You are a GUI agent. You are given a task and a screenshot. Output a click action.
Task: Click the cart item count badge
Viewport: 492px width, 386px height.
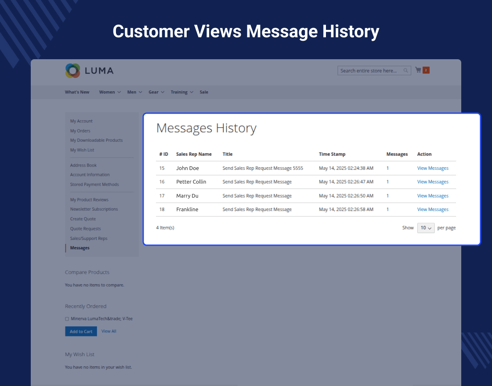(426, 70)
